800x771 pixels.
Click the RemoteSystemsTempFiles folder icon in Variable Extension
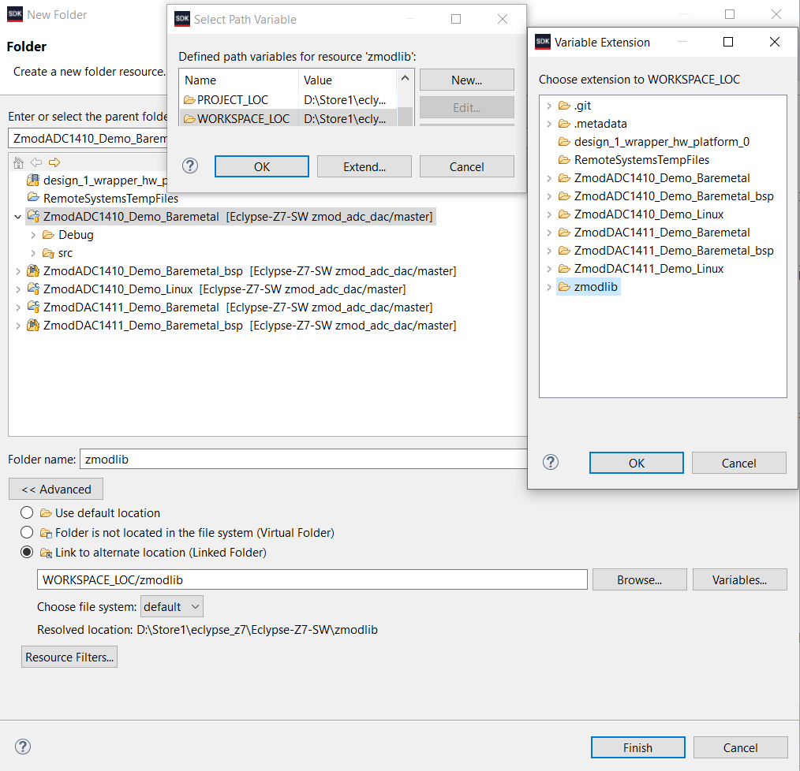coord(564,159)
